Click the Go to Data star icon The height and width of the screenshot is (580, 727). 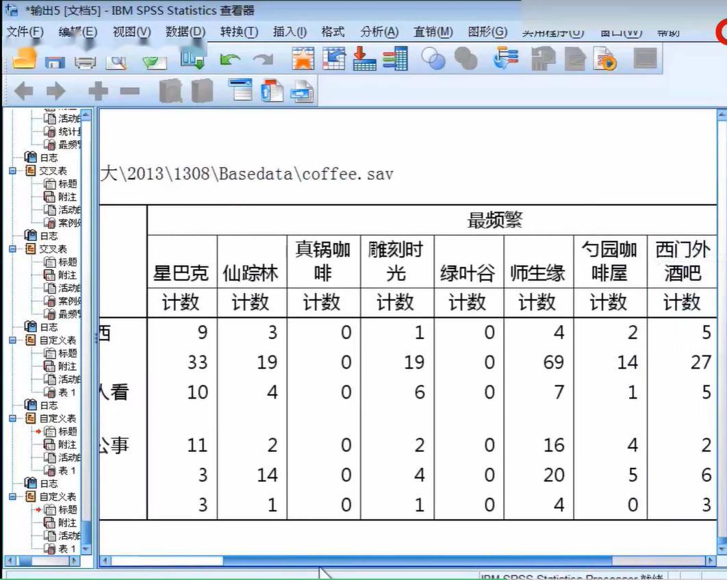click(x=303, y=60)
